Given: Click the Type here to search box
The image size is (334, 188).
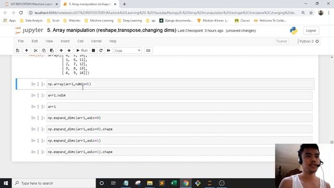Looking at the screenshot, I should [54, 183].
